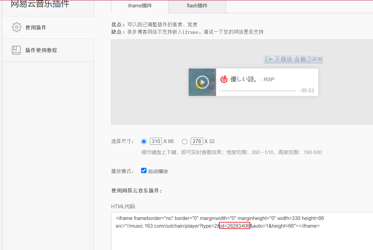Click the 310 width input box

pos(156,141)
